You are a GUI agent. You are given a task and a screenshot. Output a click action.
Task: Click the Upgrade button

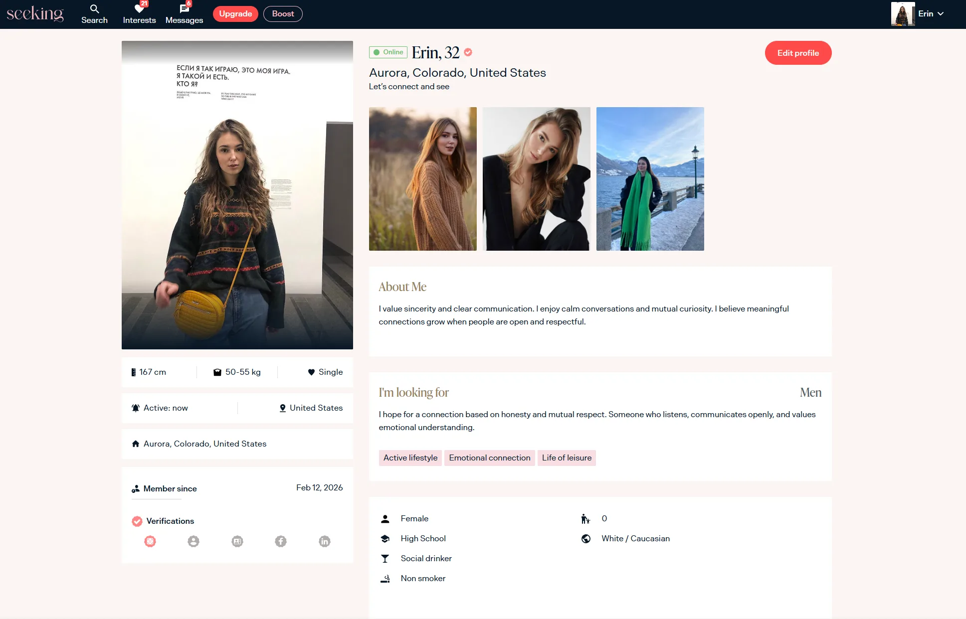tap(235, 14)
